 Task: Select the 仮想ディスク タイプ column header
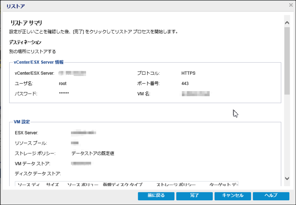point(123,184)
